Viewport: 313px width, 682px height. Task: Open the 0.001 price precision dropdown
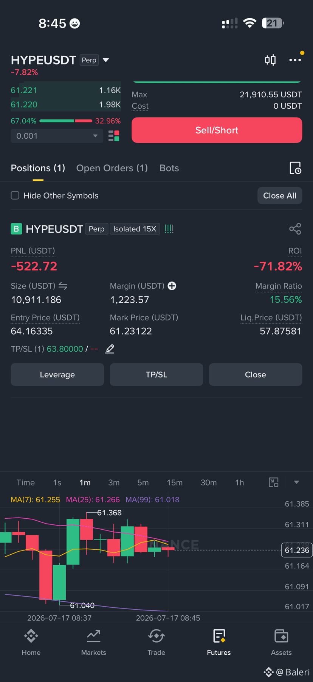pos(57,136)
